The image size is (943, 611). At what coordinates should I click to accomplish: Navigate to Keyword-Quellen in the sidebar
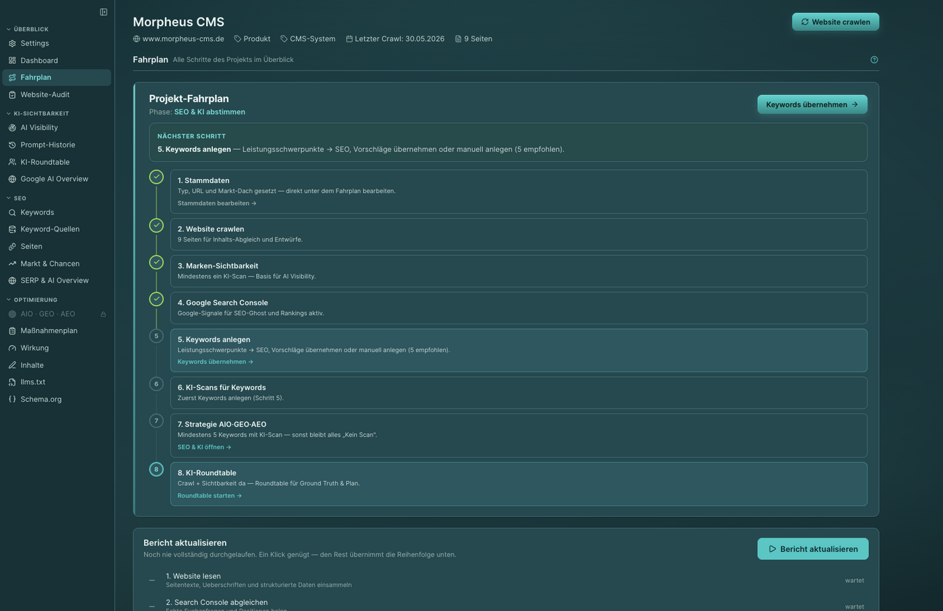click(57, 229)
